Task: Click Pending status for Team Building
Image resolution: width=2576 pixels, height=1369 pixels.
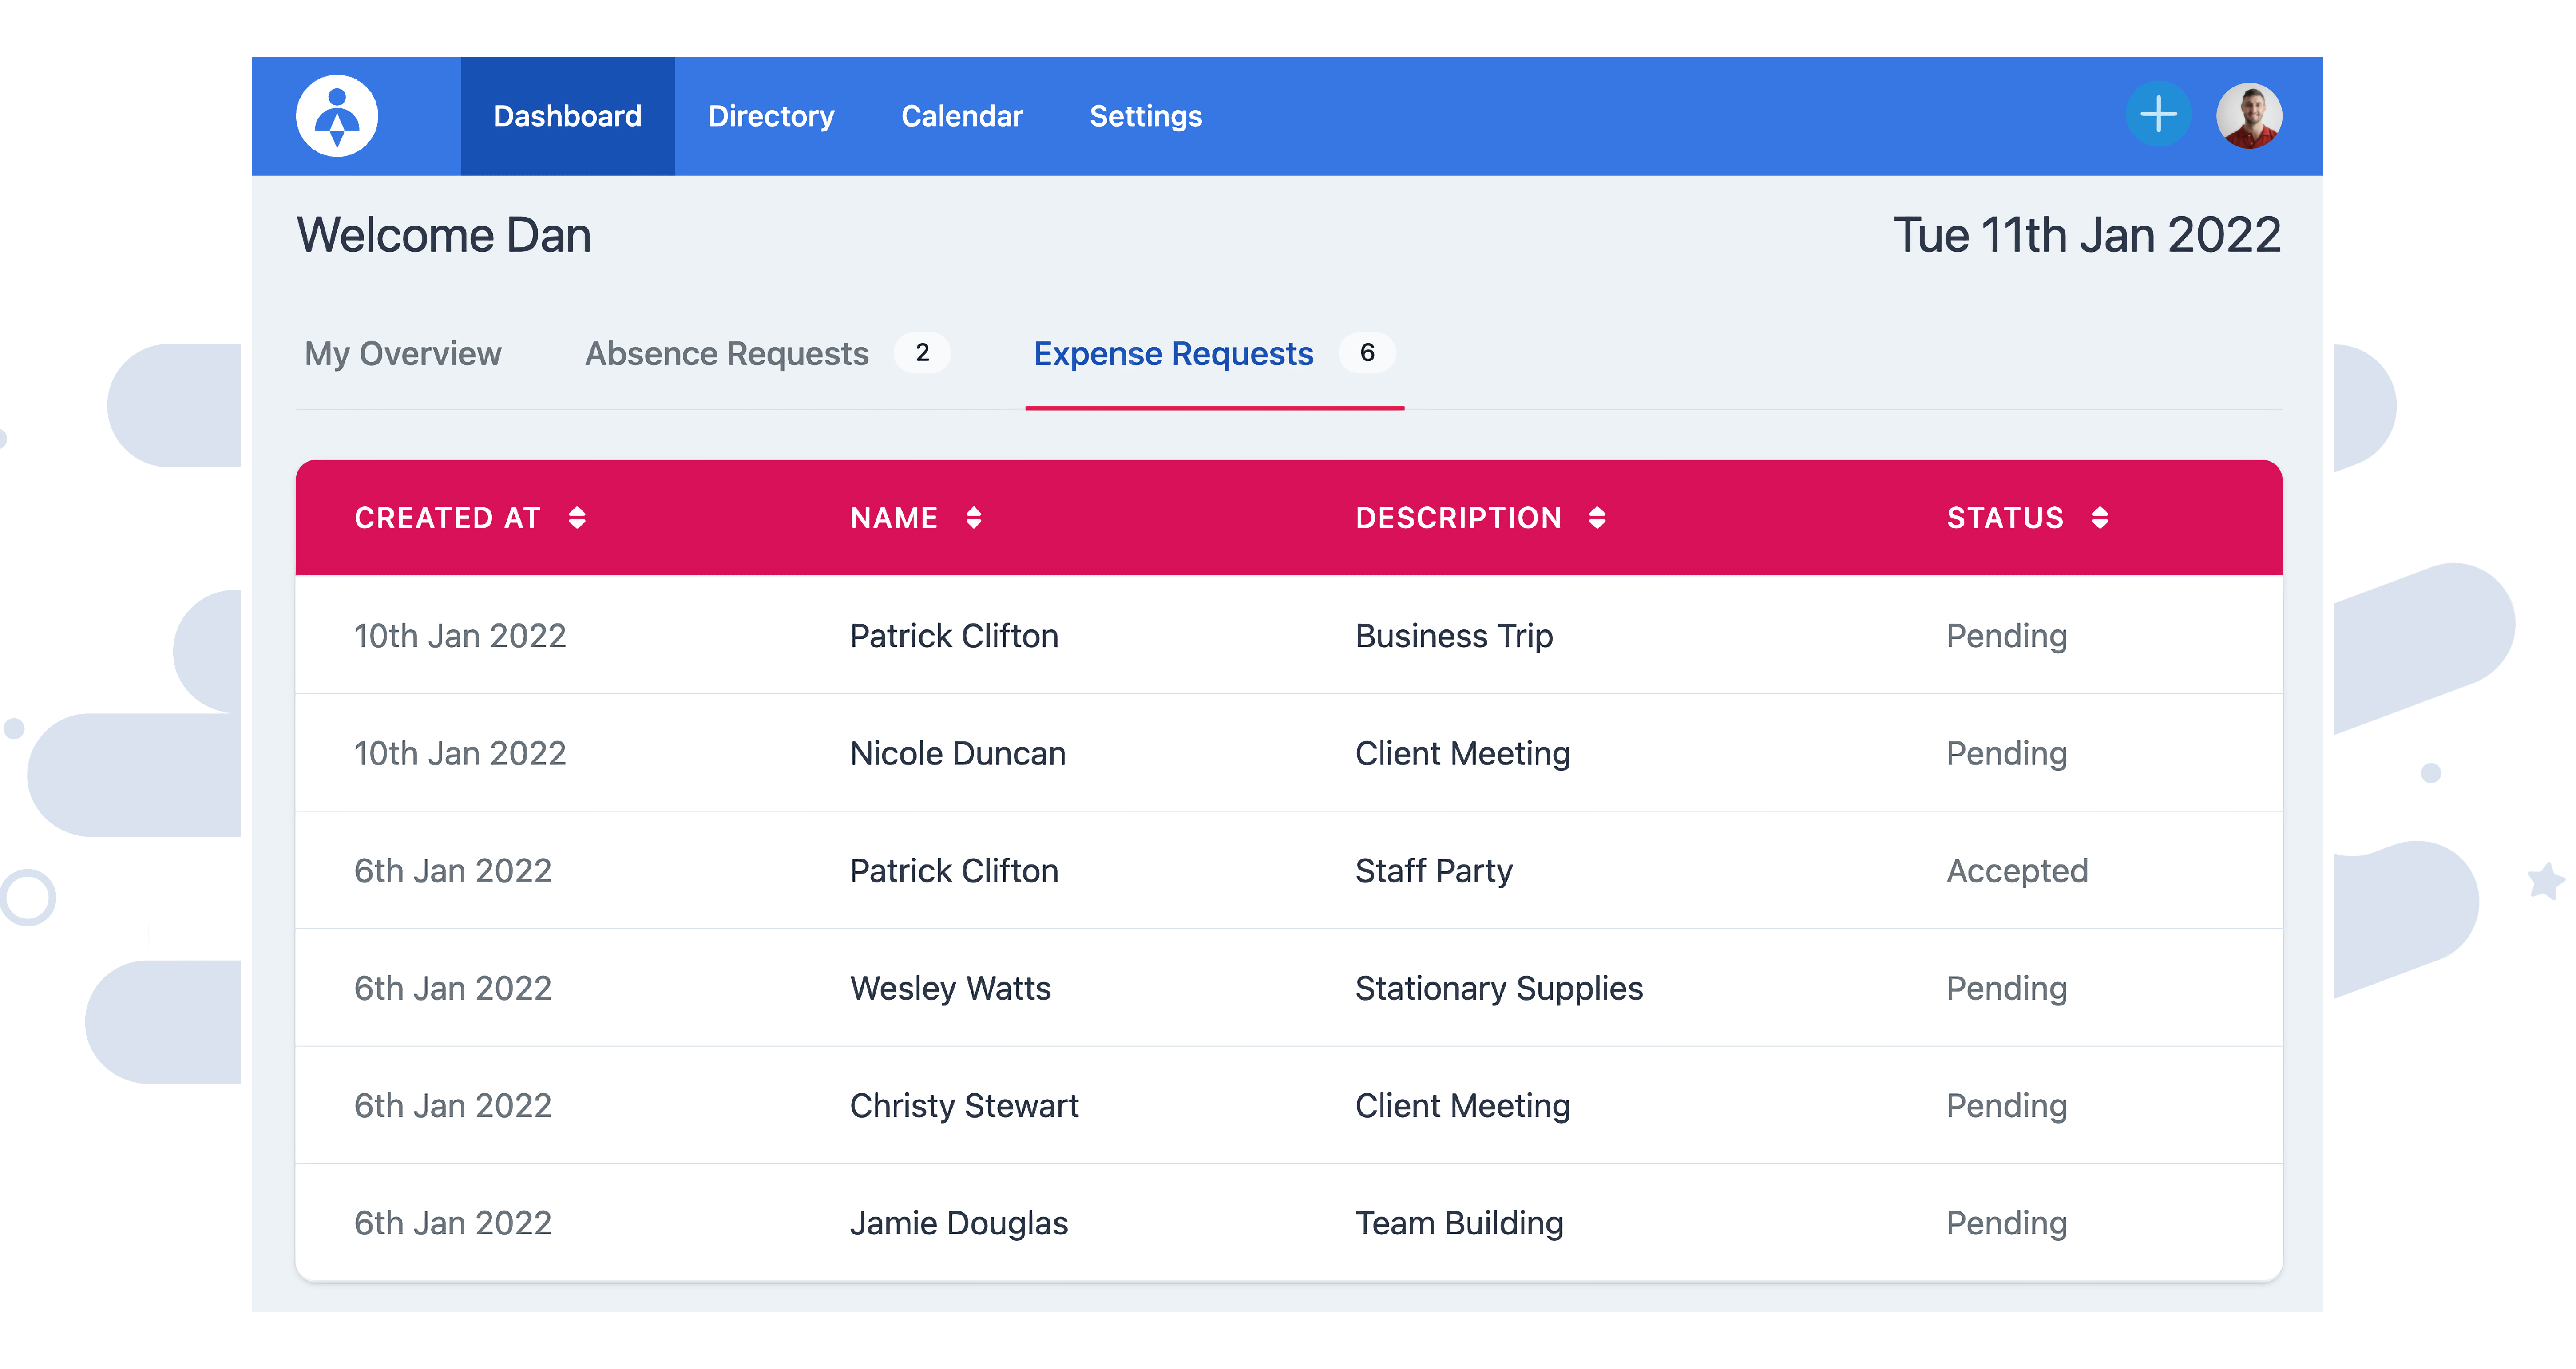Action: coord(2006,1223)
